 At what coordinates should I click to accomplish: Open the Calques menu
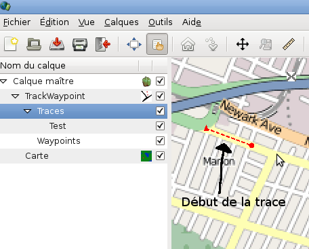(x=121, y=22)
